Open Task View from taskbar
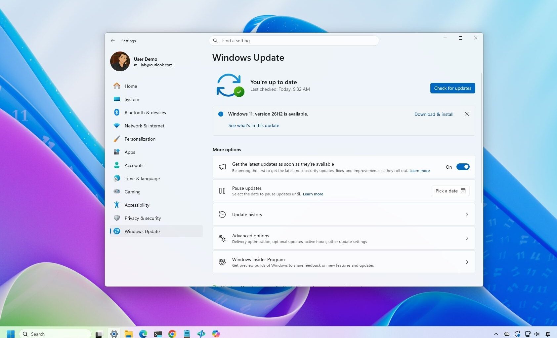Viewport: 557px width, 338px height. [x=99, y=334]
